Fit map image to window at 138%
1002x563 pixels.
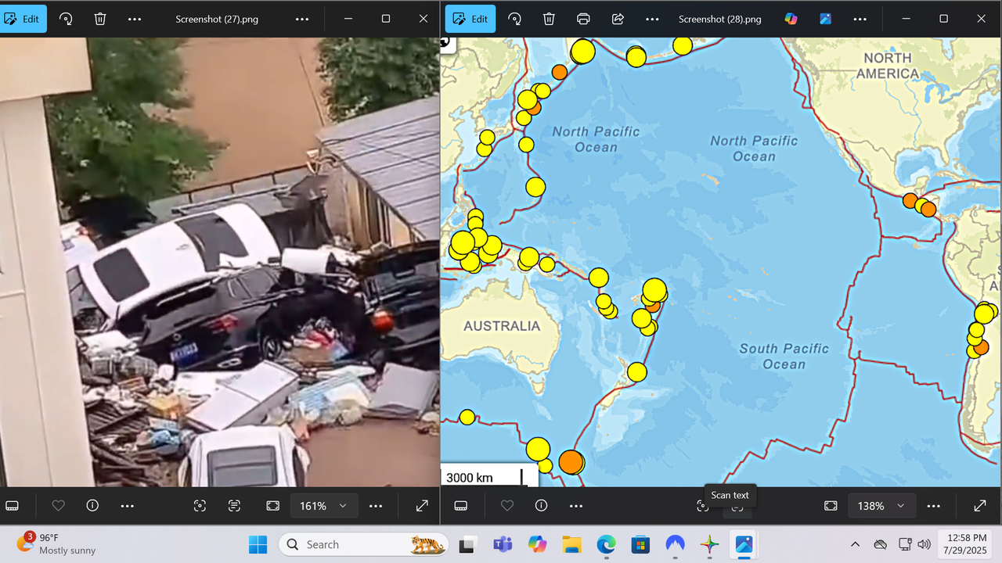click(x=831, y=506)
